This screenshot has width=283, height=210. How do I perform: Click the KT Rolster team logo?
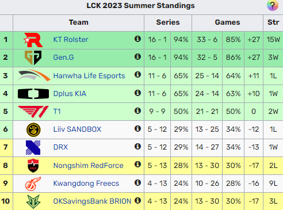coord(33,40)
